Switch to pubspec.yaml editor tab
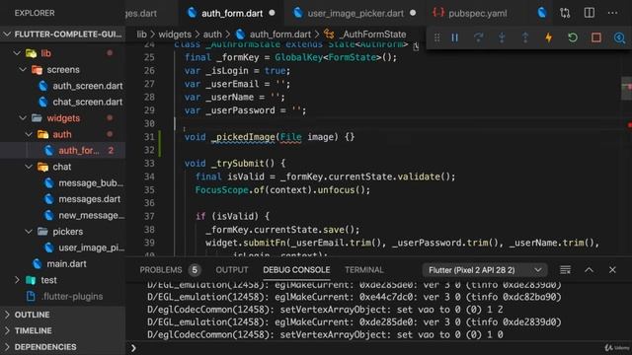The image size is (632, 355). (x=471, y=13)
